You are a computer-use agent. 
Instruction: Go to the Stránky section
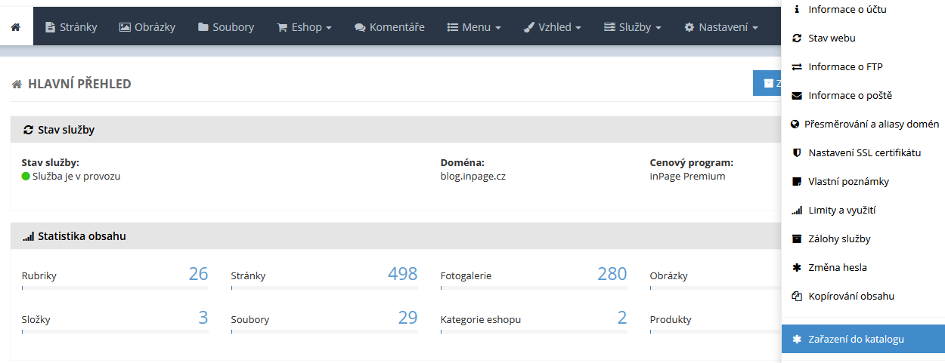pyautogui.click(x=71, y=27)
